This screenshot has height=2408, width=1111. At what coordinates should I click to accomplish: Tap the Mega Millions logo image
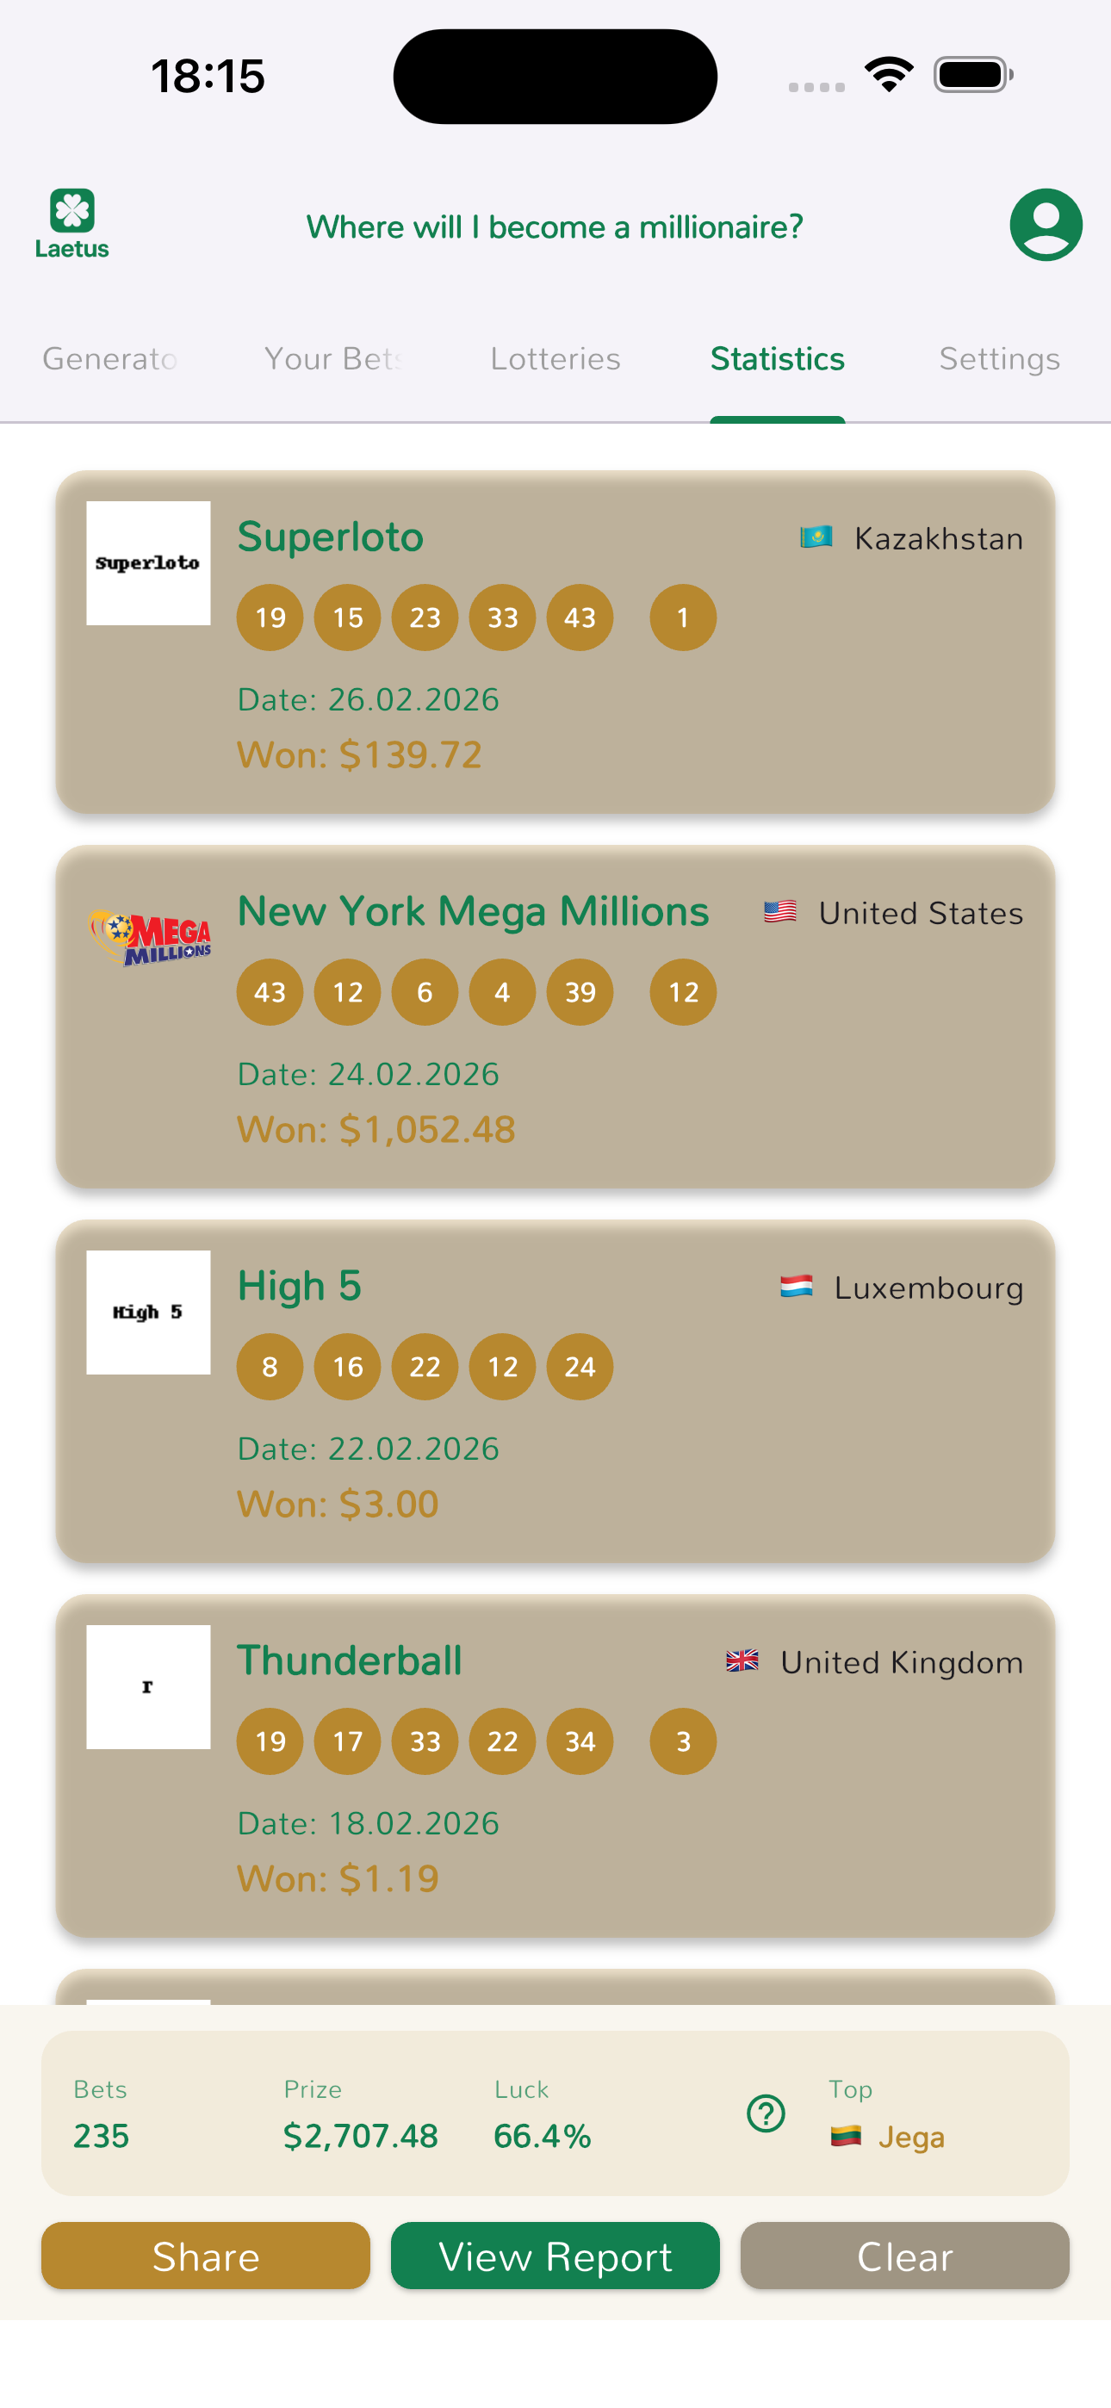coord(150,937)
